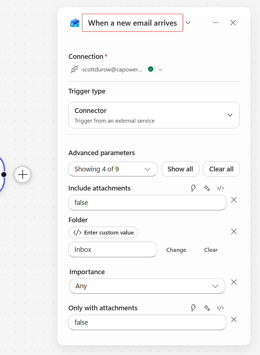Click the Inbox folder field

pyautogui.click(x=113, y=250)
